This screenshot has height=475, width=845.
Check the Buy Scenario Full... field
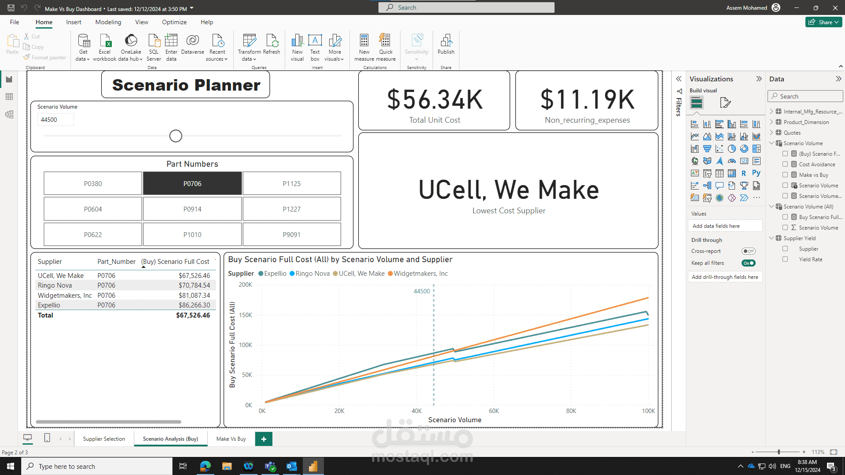(x=785, y=217)
